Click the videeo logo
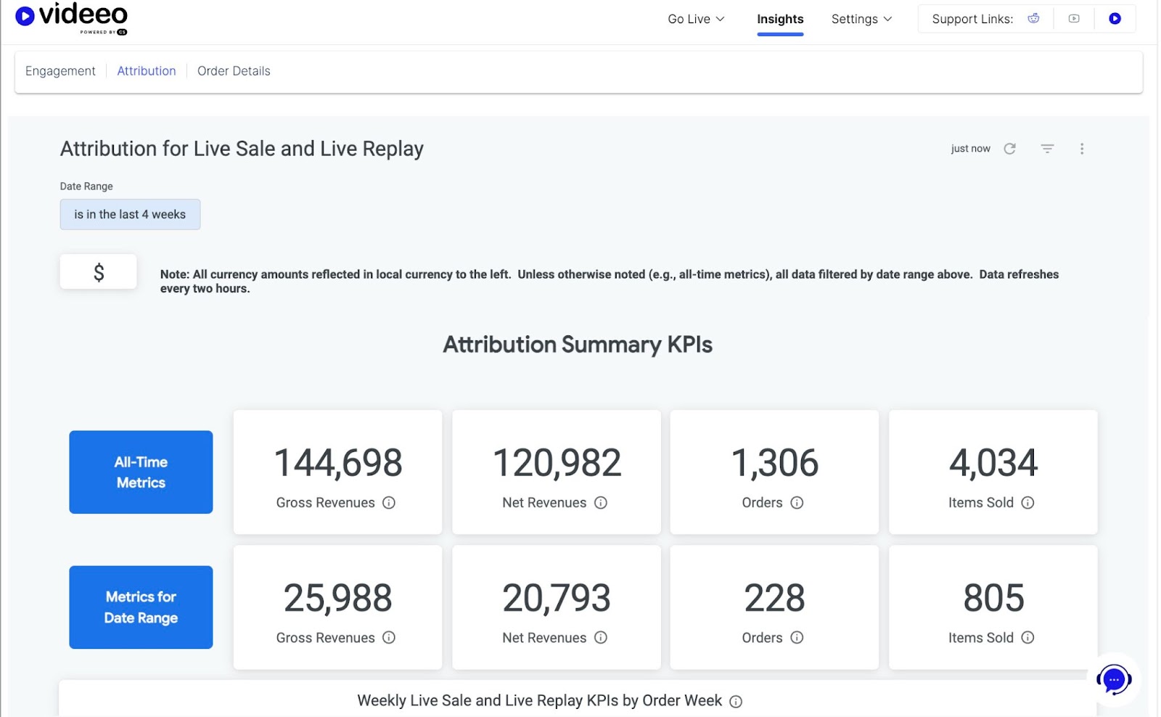The height and width of the screenshot is (717, 1161). (x=71, y=17)
